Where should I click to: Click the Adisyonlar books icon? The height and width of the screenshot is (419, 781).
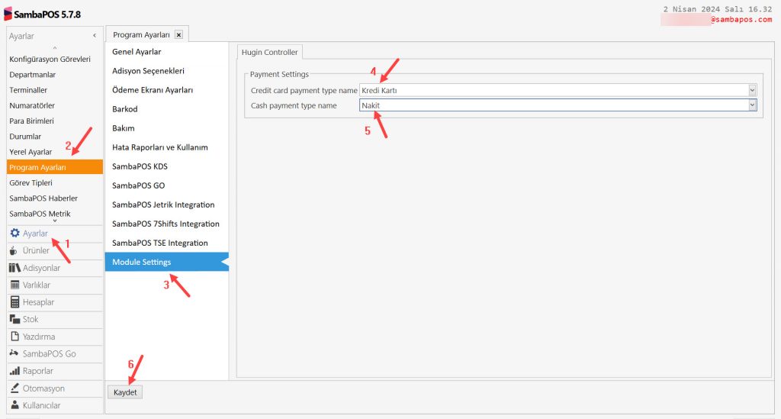(x=15, y=268)
